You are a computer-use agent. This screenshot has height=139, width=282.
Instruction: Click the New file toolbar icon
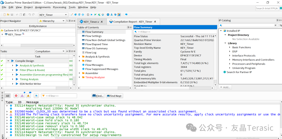pyautogui.click(x=4, y=15)
